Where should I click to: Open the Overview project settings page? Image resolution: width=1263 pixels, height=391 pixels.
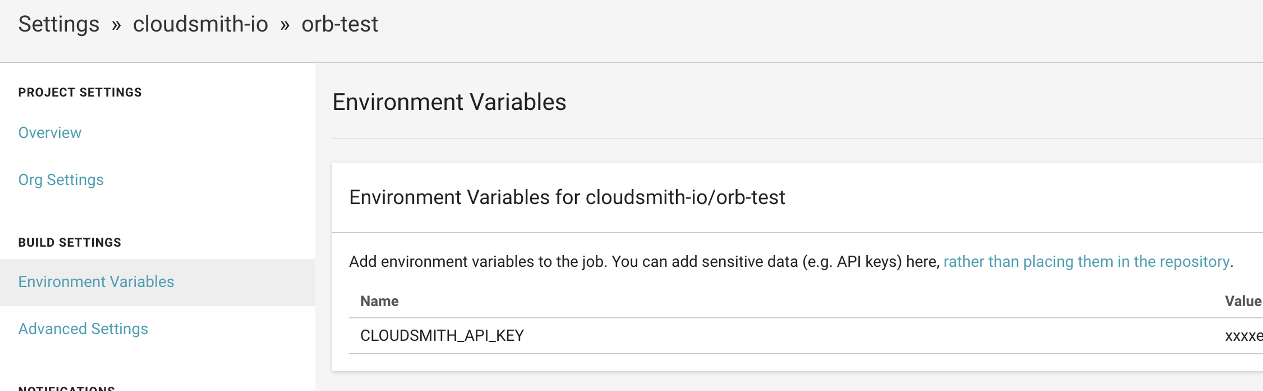coord(49,132)
